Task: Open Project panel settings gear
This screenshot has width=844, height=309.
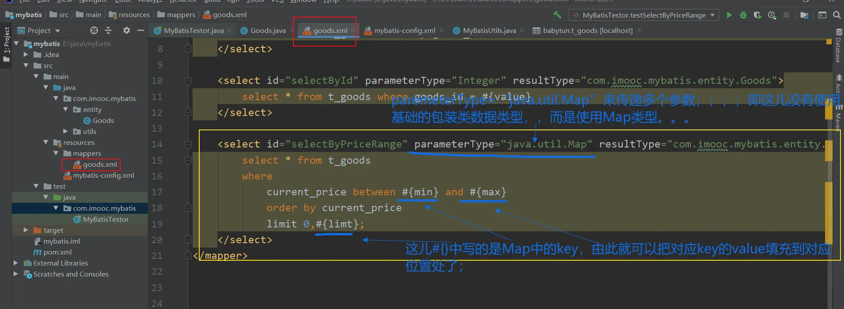Action: [127, 30]
